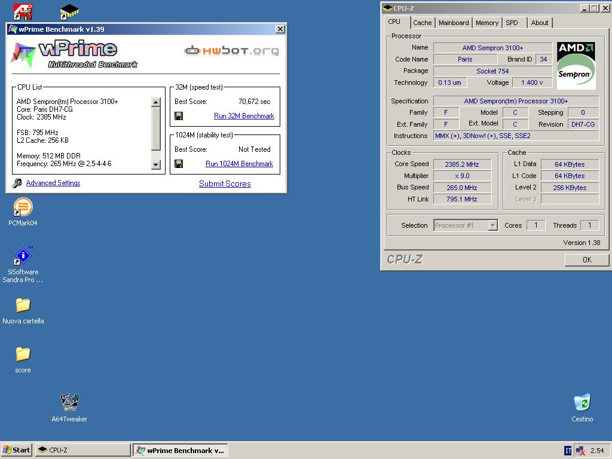This screenshot has height=459, width=612.
Task: Open SiSoftware Sandra Pro shortcut
Action: click(23, 256)
